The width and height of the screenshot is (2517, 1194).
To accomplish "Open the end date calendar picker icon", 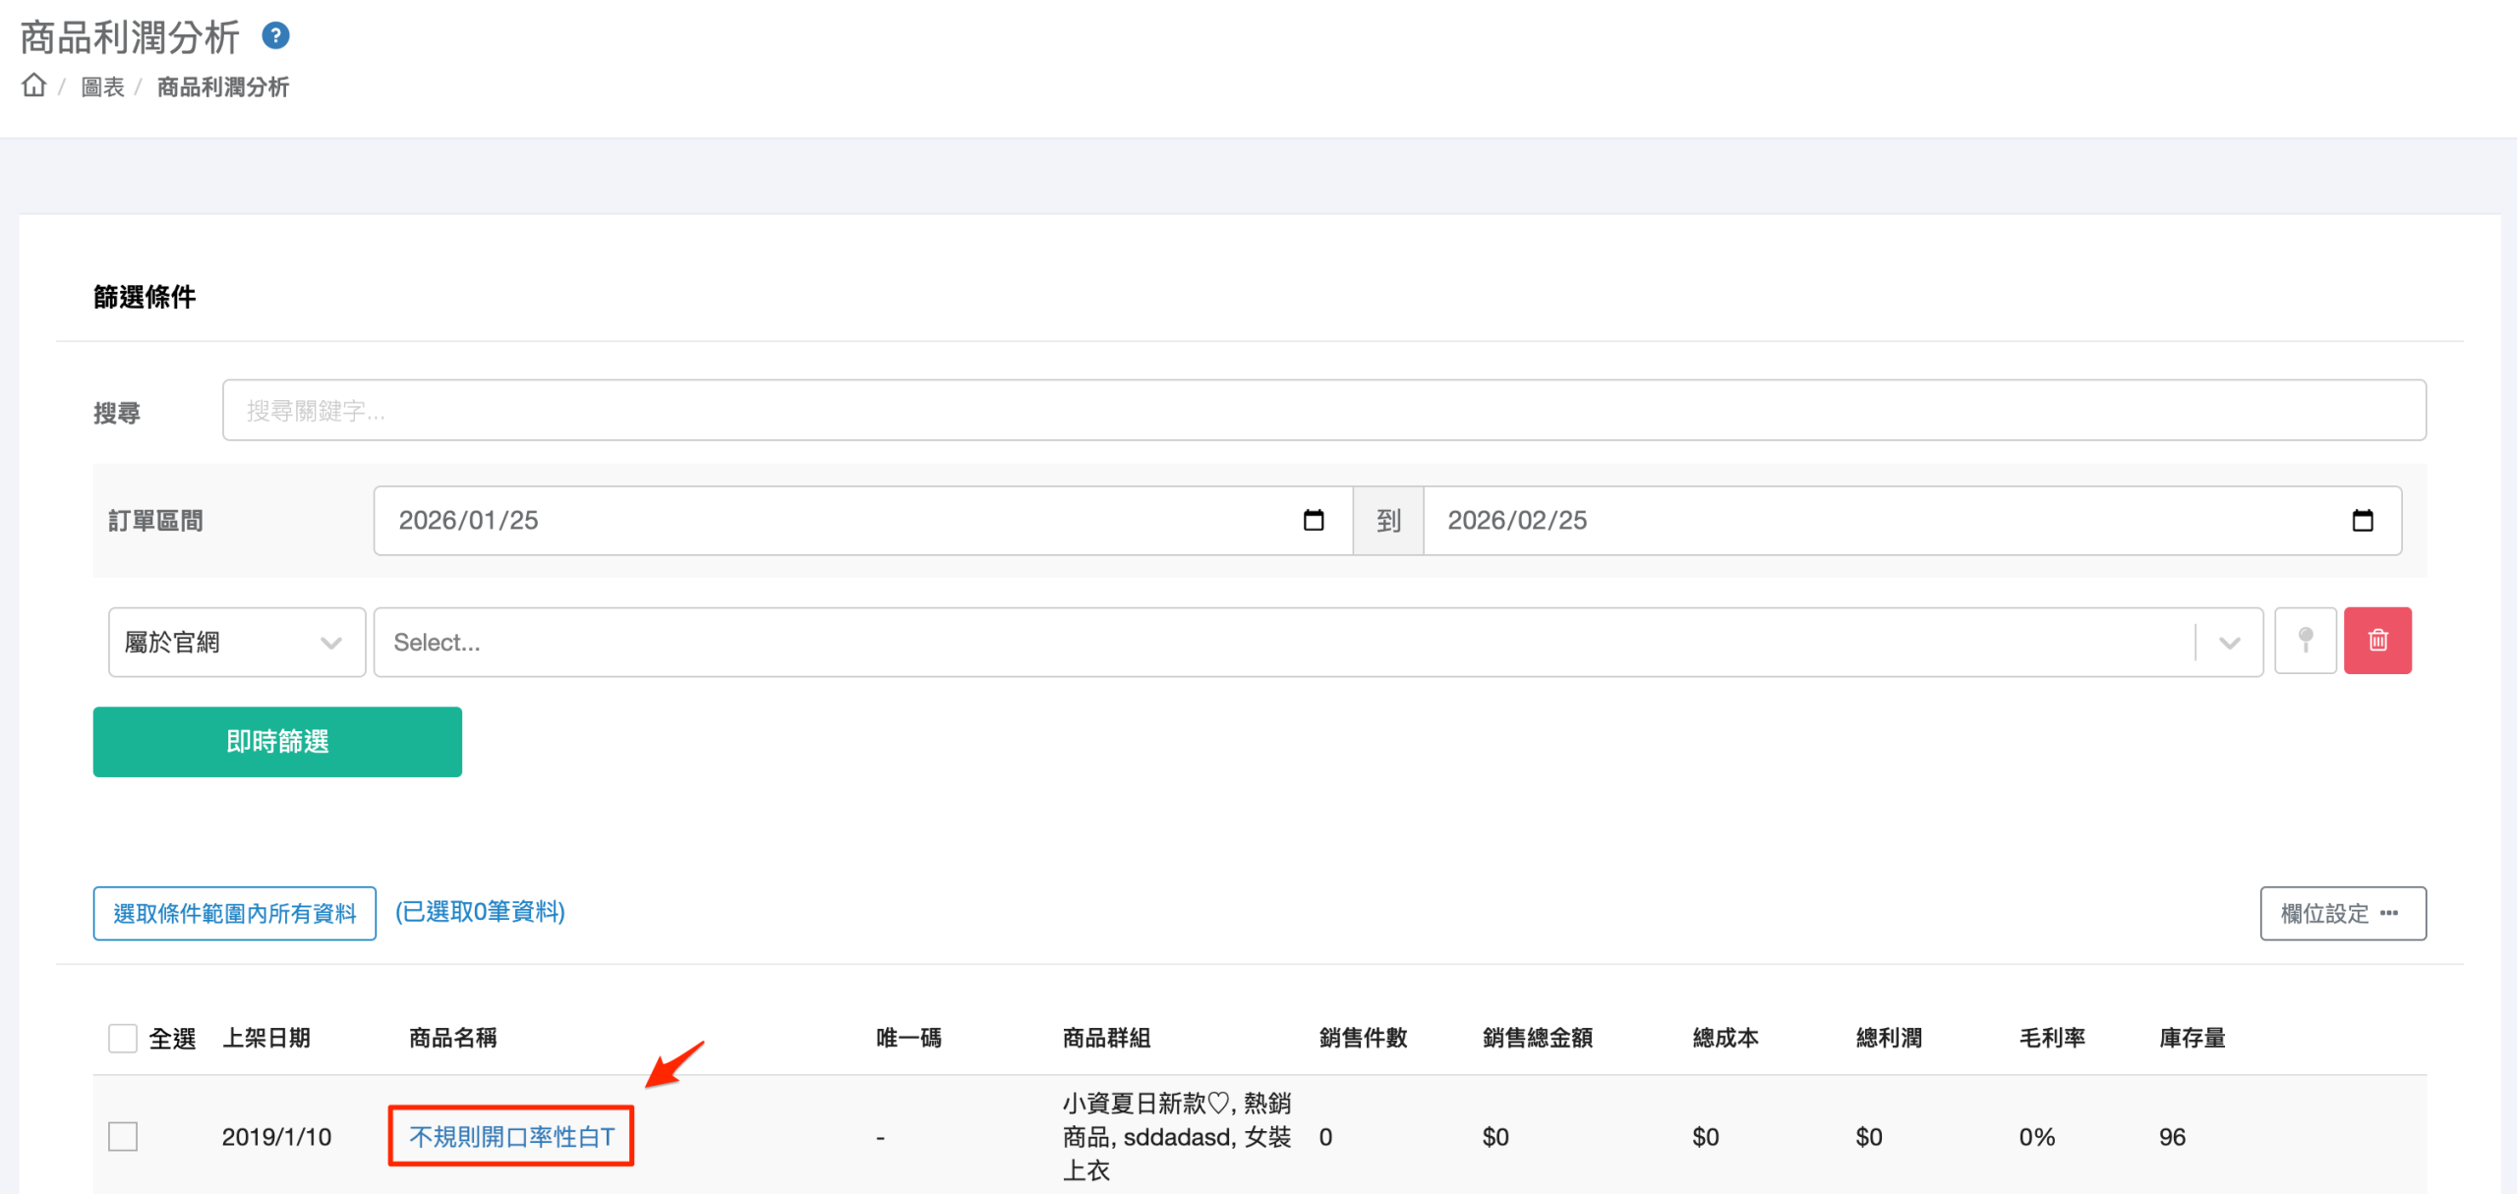I will pos(2363,520).
